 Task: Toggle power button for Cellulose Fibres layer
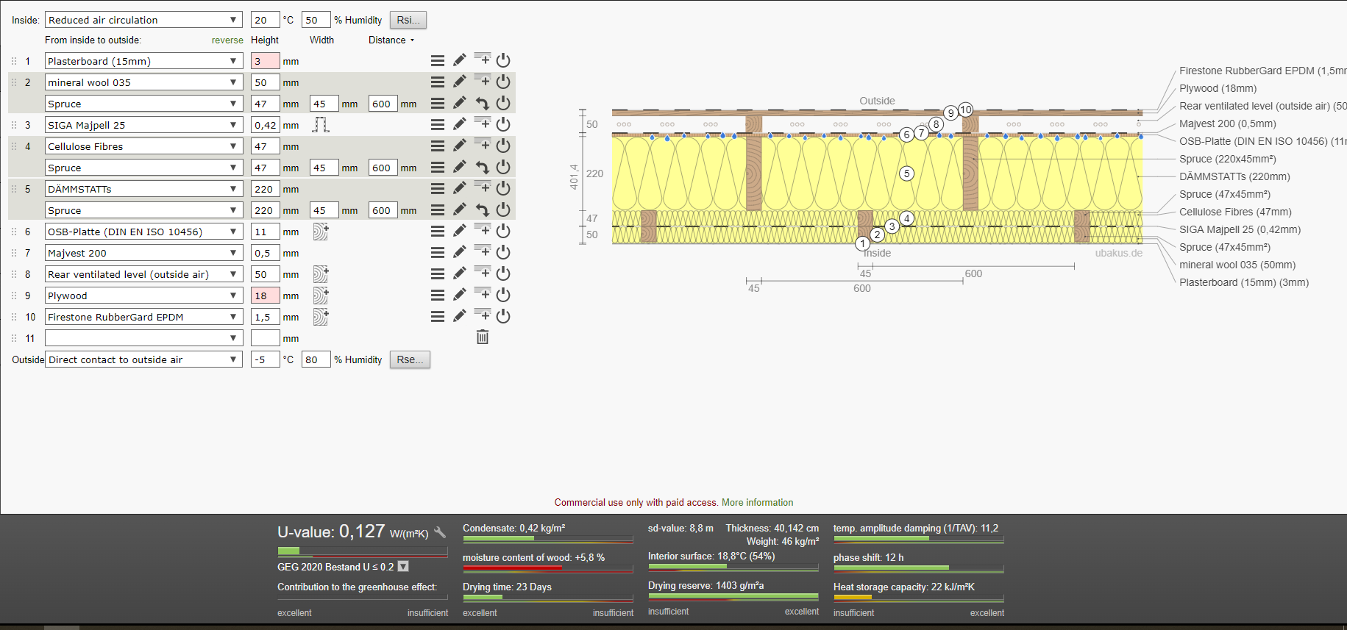click(503, 146)
